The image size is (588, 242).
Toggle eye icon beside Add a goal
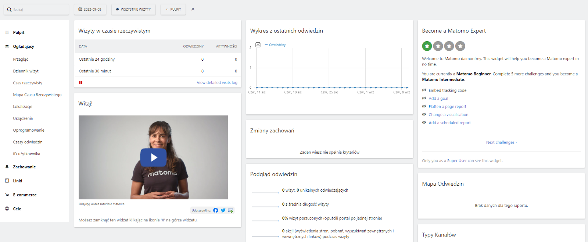(424, 98)
